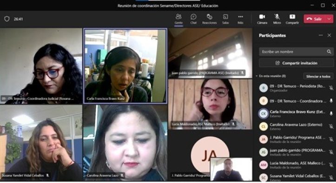This screenshot has height=183, width=336.
Task: Open the Reacciones icon
Action: point(209,19)
